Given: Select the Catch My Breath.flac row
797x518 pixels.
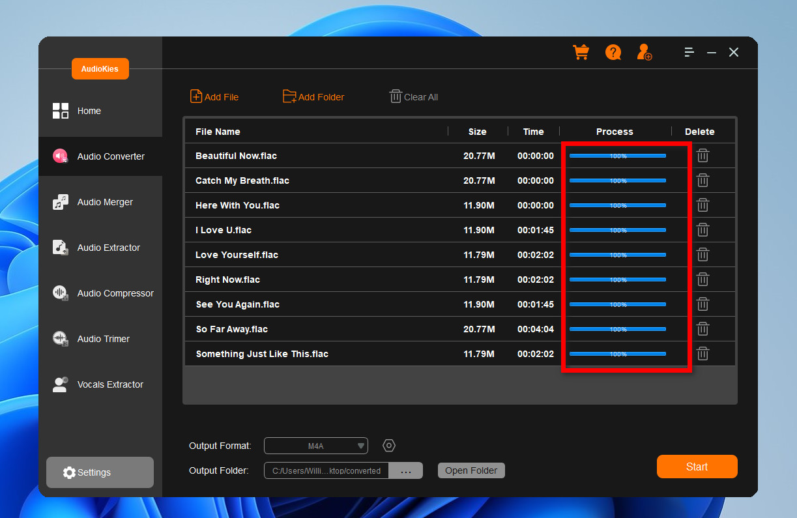Looking at the screenshot, I should [x=459, y=180].
